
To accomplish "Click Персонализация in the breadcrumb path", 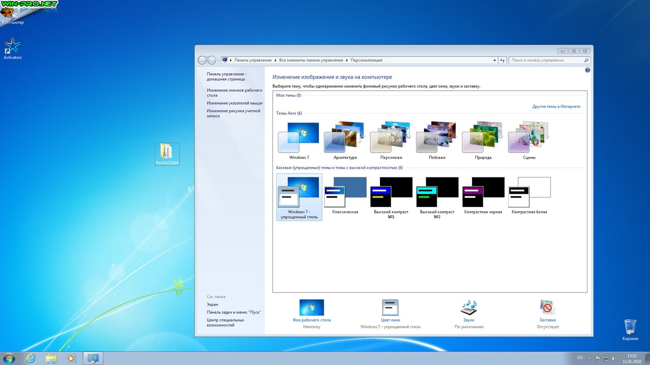I will coord(366,60).
